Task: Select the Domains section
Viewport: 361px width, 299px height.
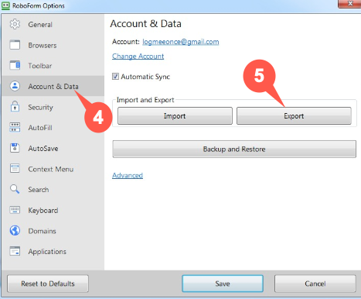Action: [53, 231]
